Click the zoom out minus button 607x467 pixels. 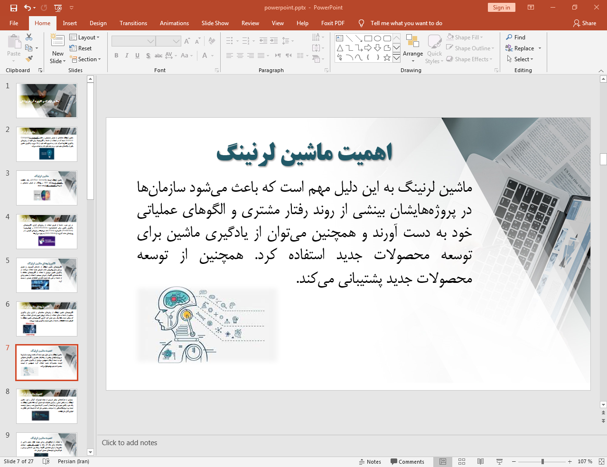pos(514,461)
